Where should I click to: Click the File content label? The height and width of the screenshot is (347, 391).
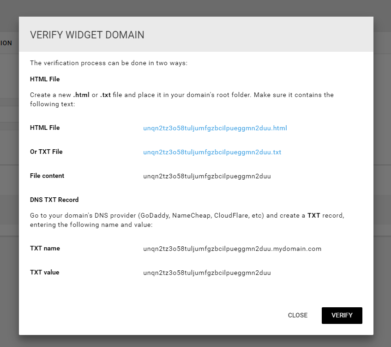click(47, 176)
